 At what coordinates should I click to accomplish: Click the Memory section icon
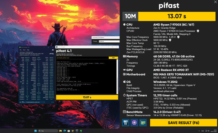tap(124, 56)
